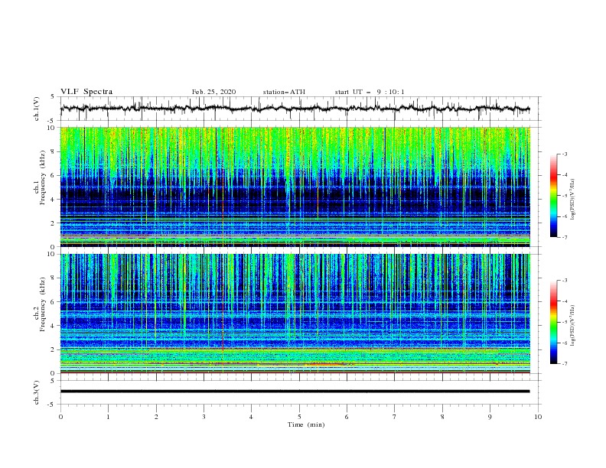Click time axis tick label "1"
The image size is (606, 468).
[x=108, y=417]
